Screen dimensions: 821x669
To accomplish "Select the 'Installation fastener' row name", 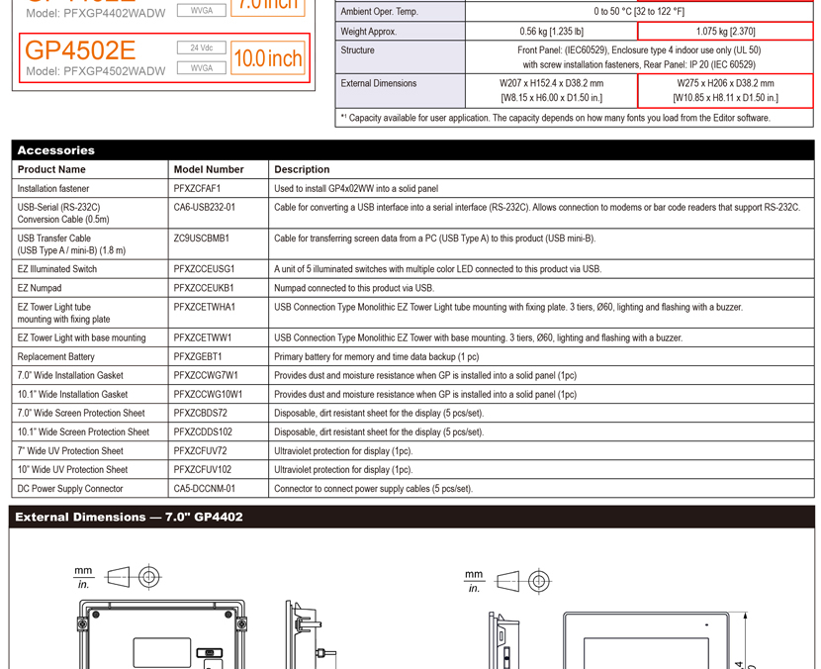I will 52,189.
